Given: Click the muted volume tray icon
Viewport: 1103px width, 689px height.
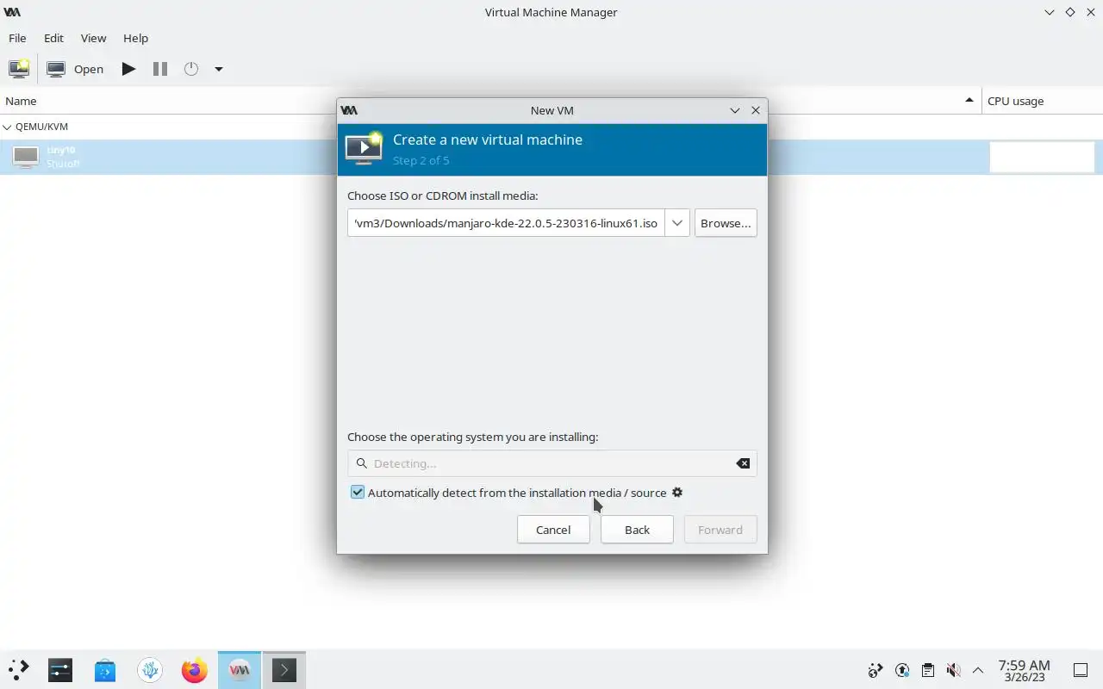Looking at the screenshot, I should point(953,670).
